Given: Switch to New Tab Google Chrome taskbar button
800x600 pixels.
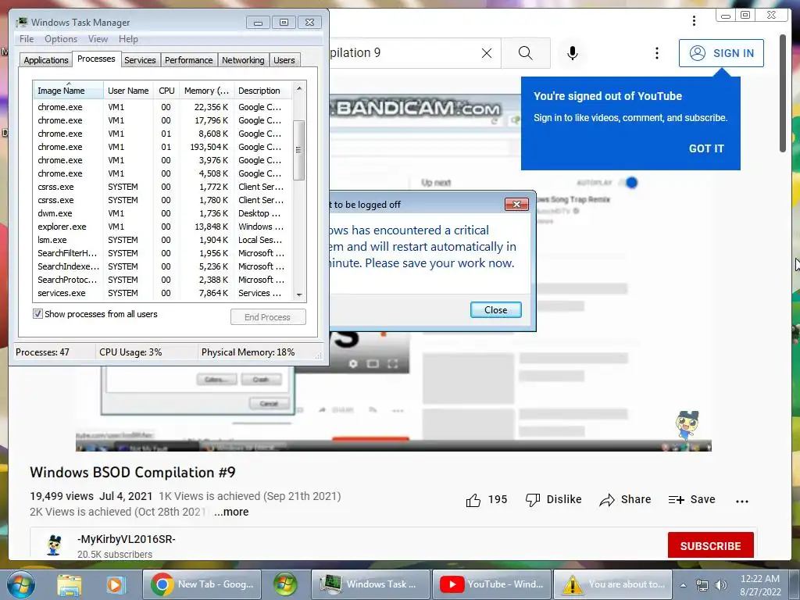Looking at the screenshot, I should coord(202,584).
